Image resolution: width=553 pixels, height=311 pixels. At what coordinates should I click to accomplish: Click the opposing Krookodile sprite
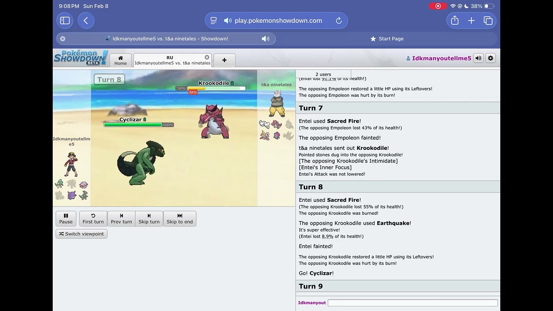213,121
